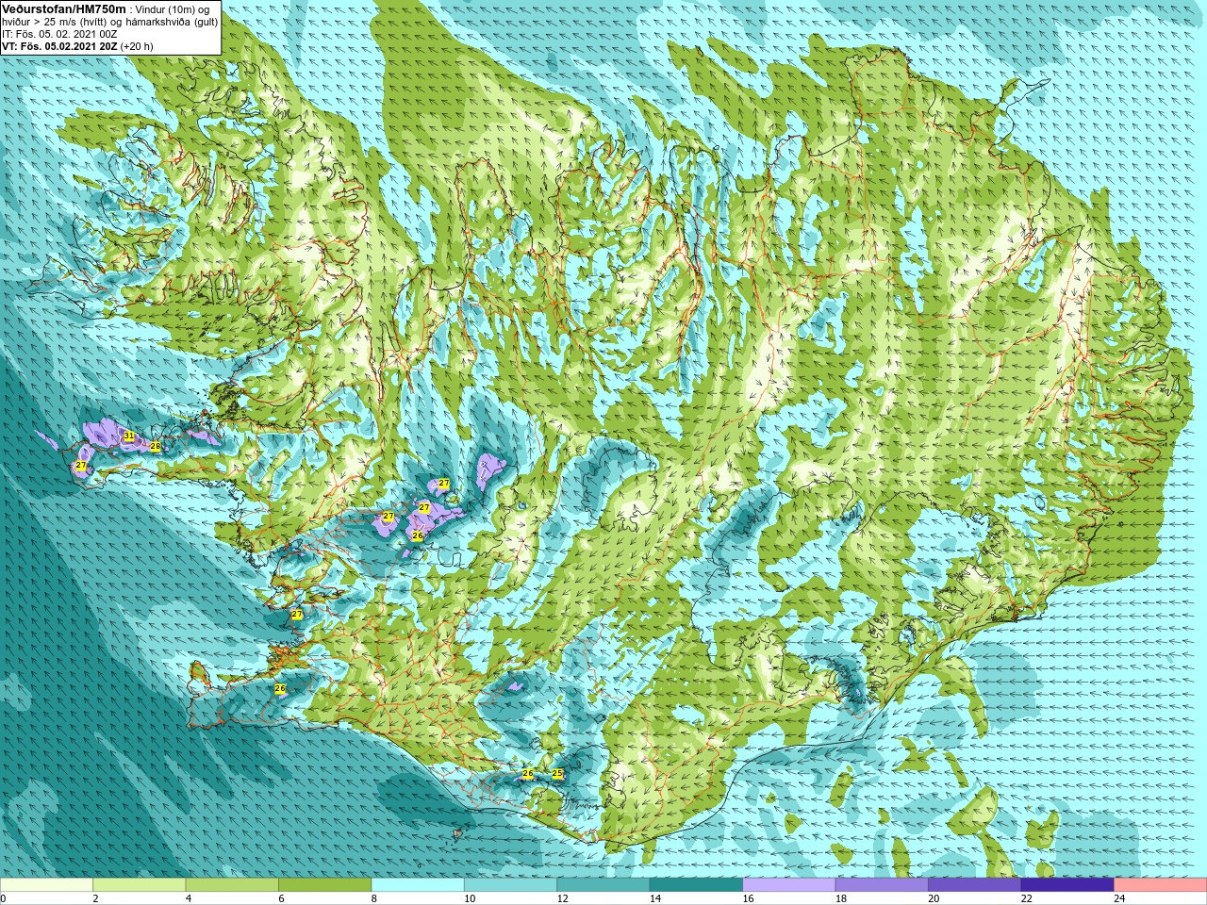Click the '(+20 h)' forecast offset text
This screenshot has width=1207, height=905.
(137, 45)
